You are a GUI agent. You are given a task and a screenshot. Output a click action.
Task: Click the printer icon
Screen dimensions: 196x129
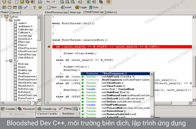coord(40,2)
